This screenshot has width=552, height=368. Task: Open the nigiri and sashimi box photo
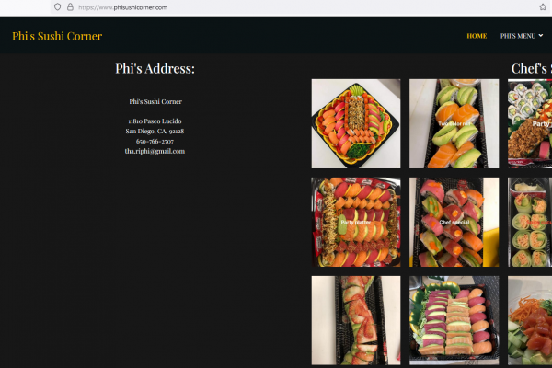(x=454, y=320)
